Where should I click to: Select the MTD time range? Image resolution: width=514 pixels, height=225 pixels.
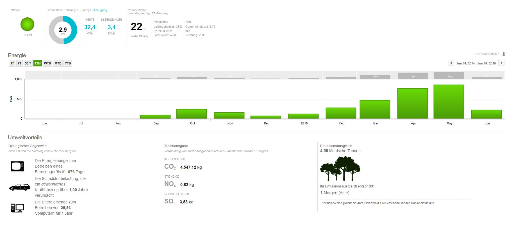58,63
